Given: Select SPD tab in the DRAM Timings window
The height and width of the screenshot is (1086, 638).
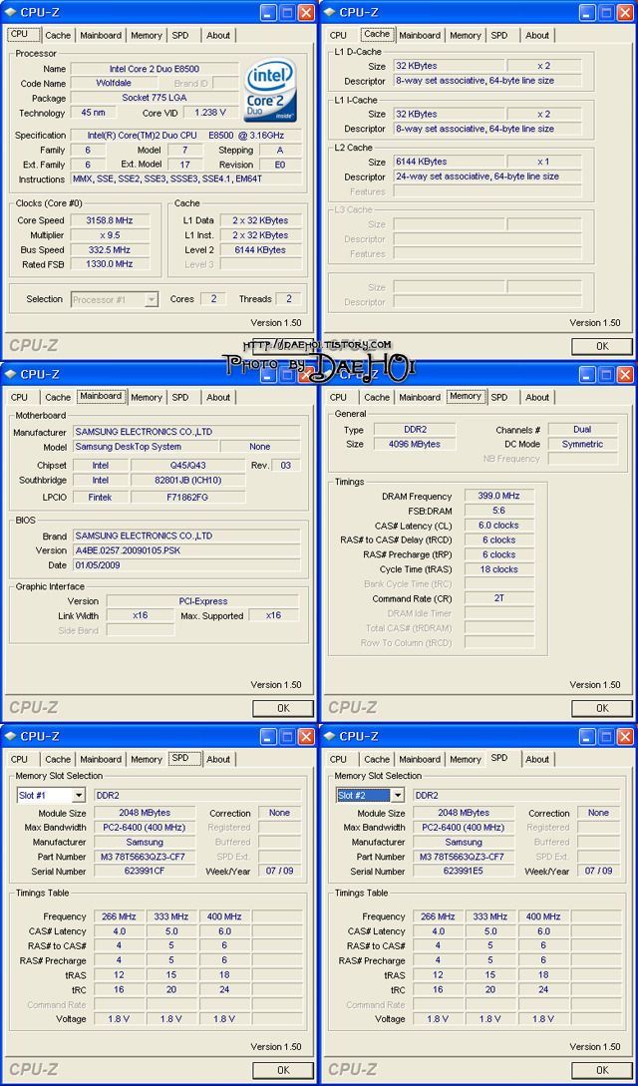Looking at the screenshot, I should [498, 398].
